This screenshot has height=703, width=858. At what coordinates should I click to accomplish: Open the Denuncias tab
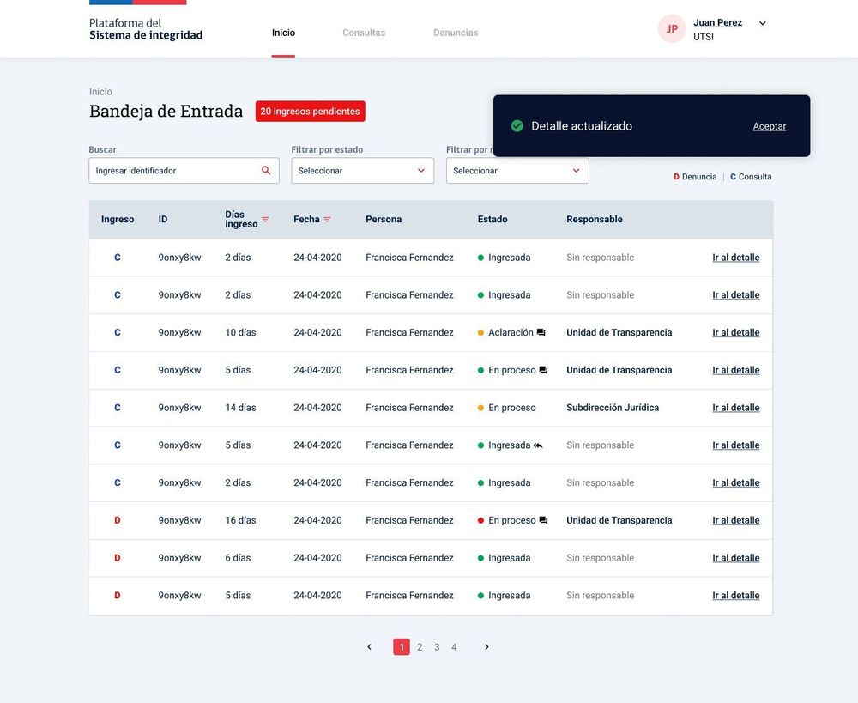(456, 33)
